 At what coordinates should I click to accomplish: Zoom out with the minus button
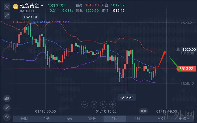click(85, 104)
